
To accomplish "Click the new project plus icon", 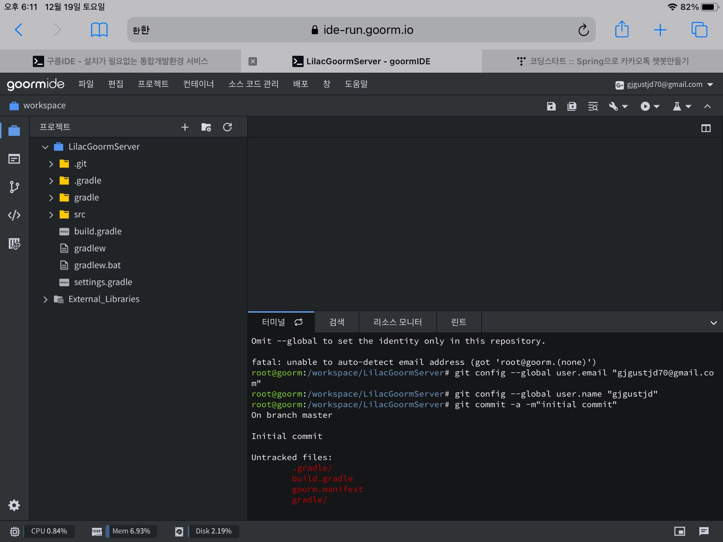I will pyautogui.click(x=185, y=127).
